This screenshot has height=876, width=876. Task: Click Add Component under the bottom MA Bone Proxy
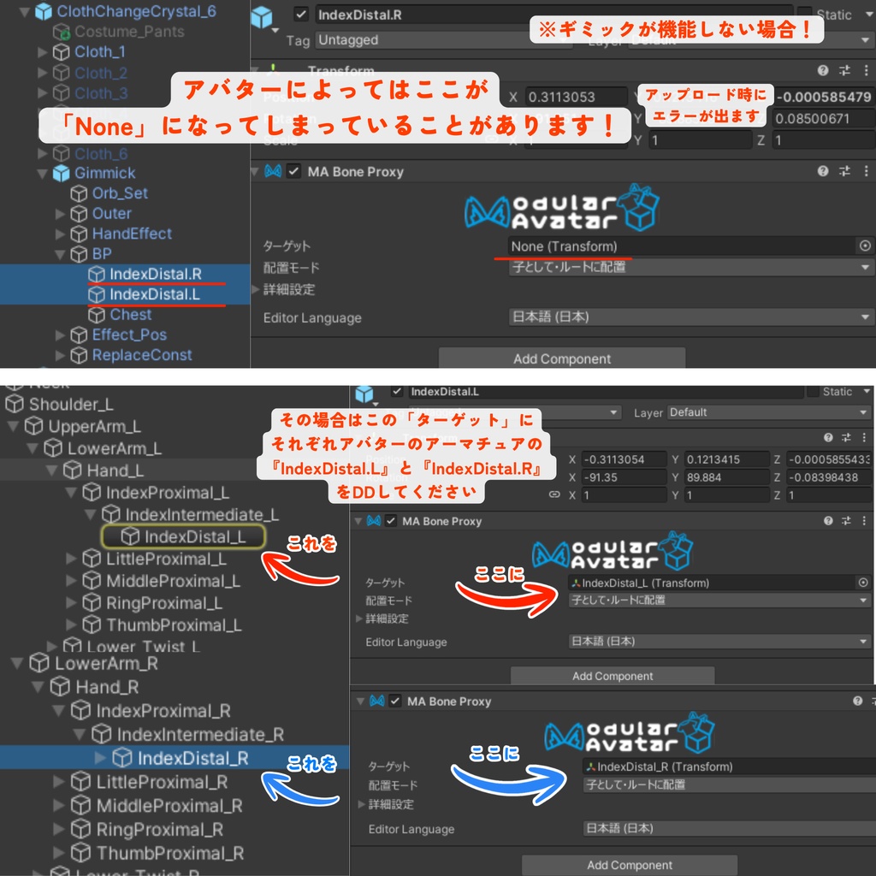click(x=629, y=865)
